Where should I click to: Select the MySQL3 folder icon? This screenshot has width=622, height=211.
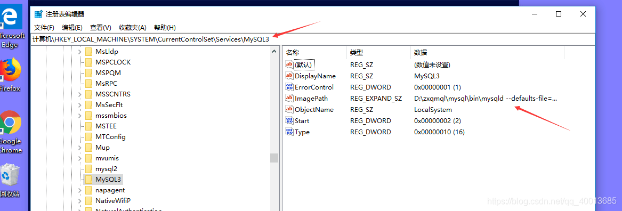(88, 179)
